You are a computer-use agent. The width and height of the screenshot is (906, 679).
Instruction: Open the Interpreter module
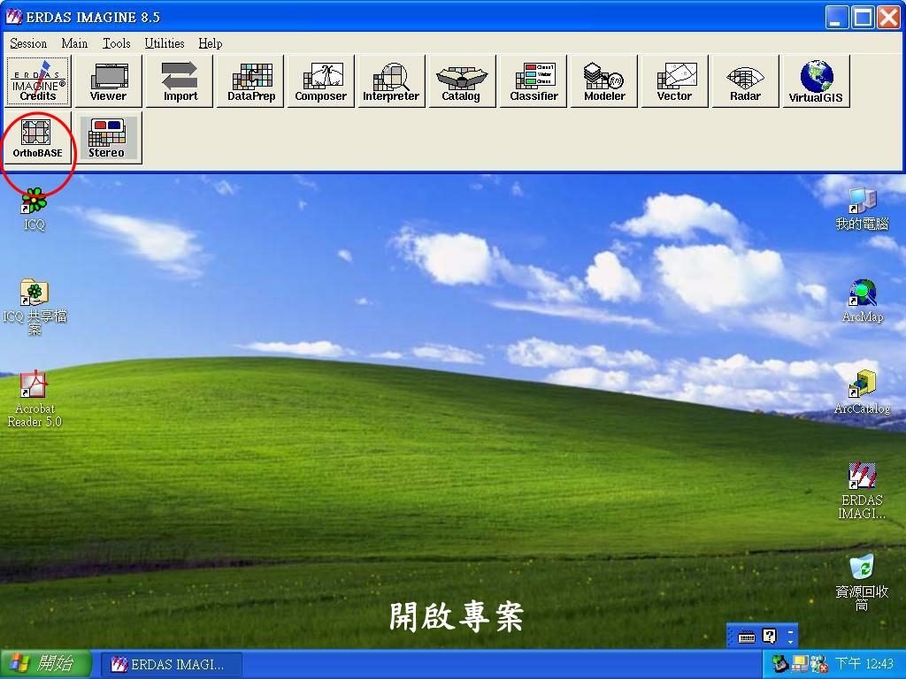[392, 81]
